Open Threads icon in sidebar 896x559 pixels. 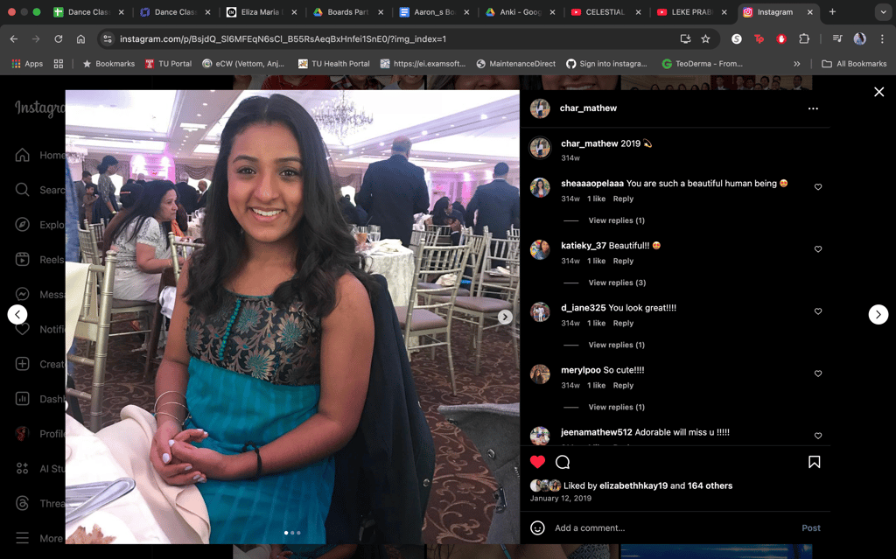tap(22, 503)
